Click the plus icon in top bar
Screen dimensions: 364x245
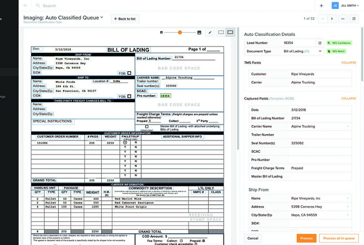pyautogui.click(x=322, y=6)
